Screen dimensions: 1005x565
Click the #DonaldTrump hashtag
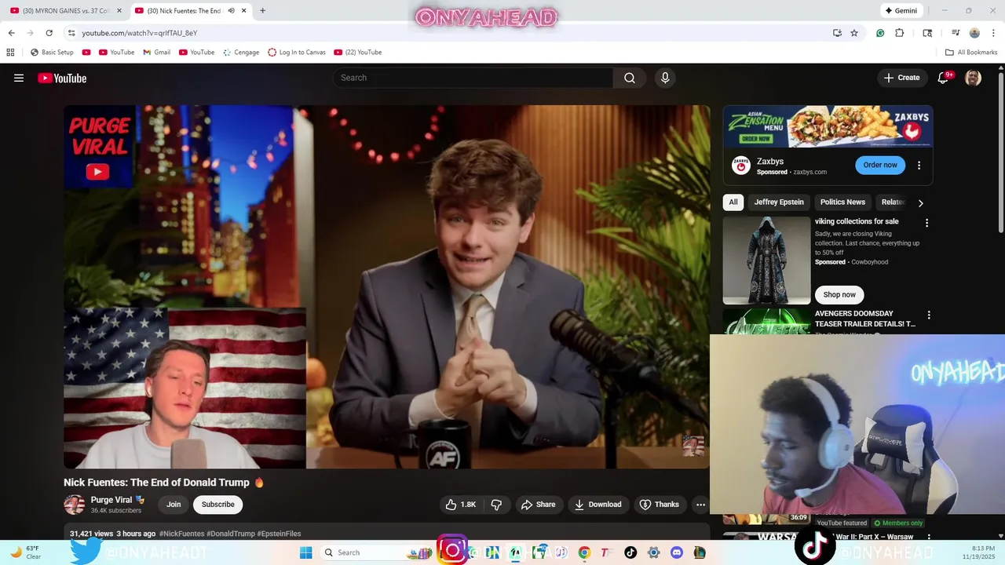pos(231,534)
